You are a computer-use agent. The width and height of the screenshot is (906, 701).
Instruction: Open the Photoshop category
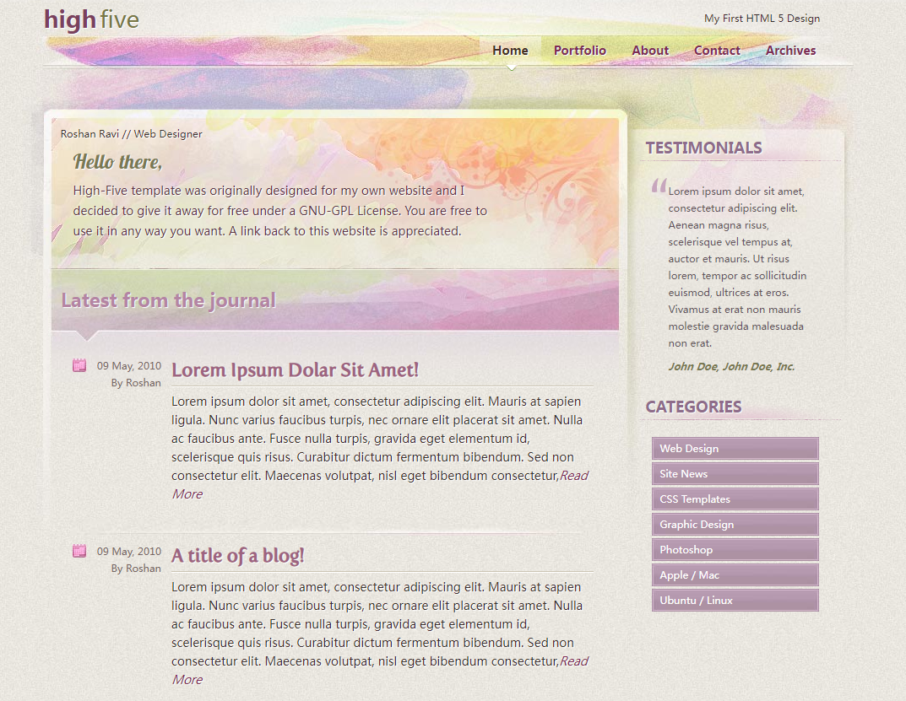click(735, 550)
